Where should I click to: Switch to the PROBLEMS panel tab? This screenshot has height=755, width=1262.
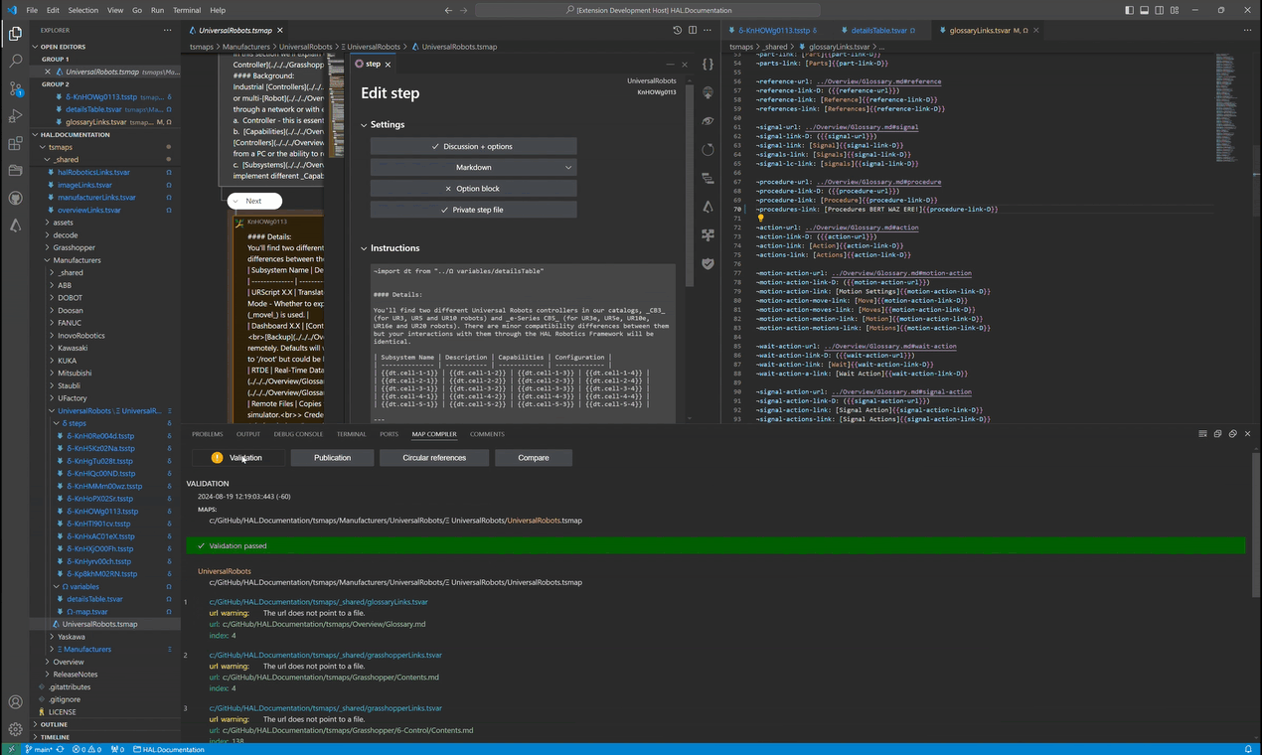(x=208, y=434)
